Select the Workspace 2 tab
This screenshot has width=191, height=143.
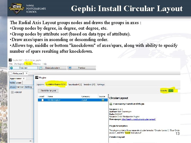point(18,73)
